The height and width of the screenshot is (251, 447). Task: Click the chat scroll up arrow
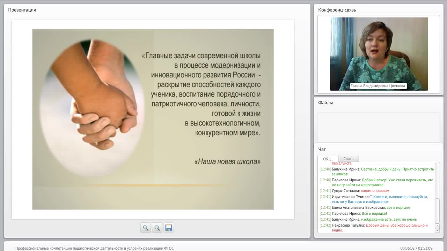click(x=437, y=226)
